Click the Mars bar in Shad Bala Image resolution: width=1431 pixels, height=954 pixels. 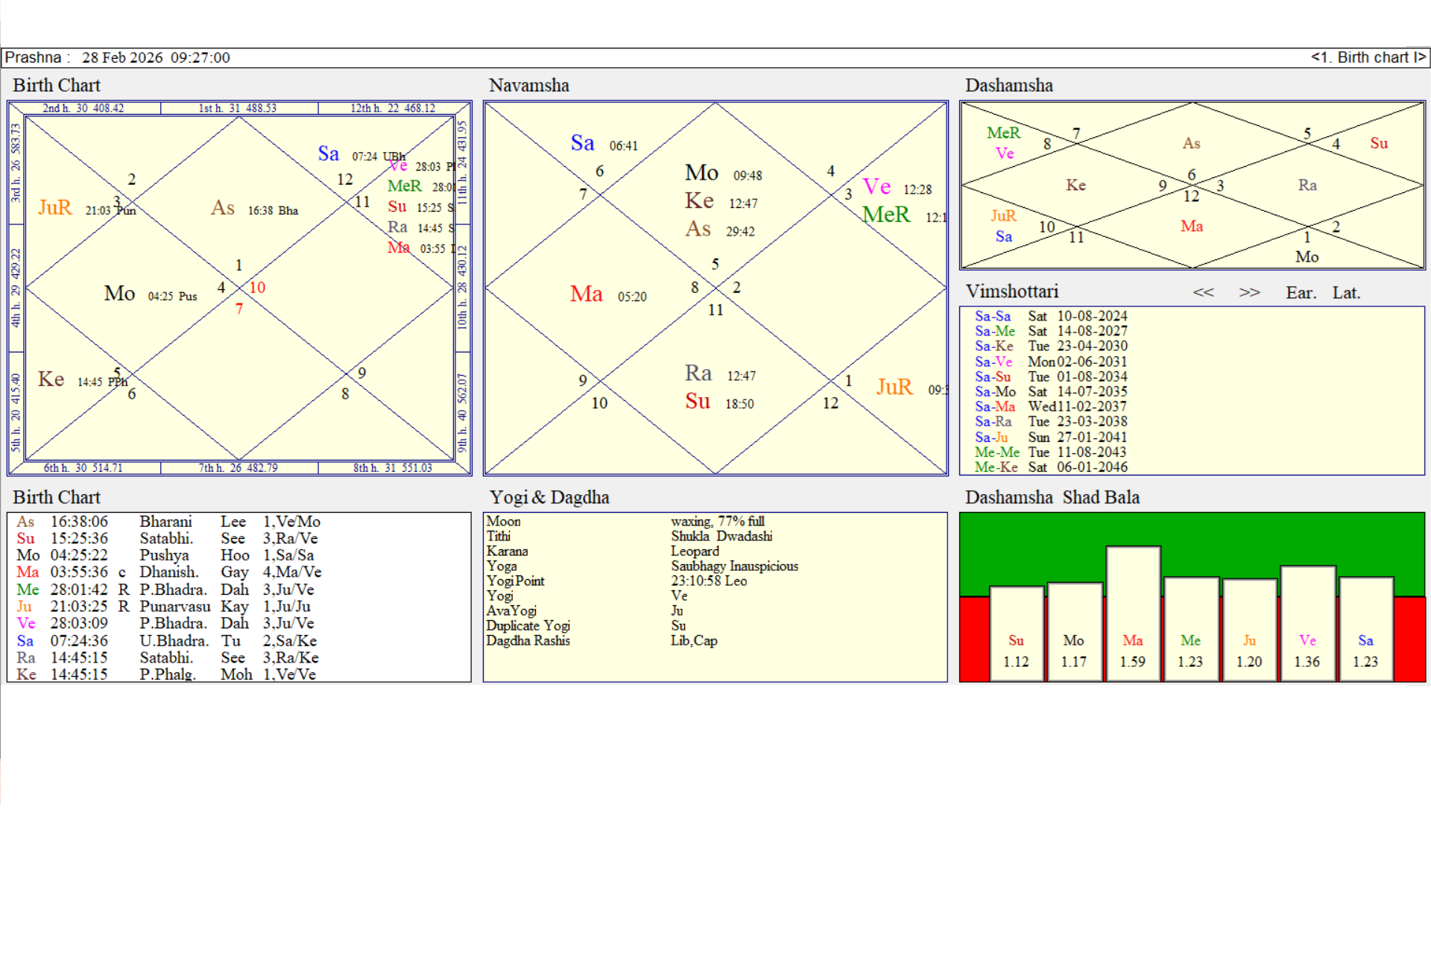[x=1133, y=613]
